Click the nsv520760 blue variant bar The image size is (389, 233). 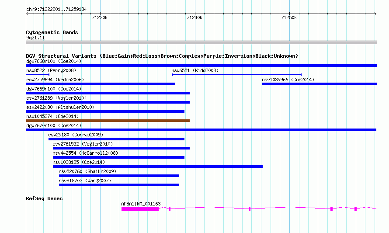pos(119,176)
